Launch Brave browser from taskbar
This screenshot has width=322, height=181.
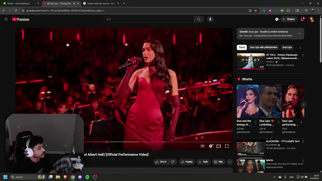65,177
